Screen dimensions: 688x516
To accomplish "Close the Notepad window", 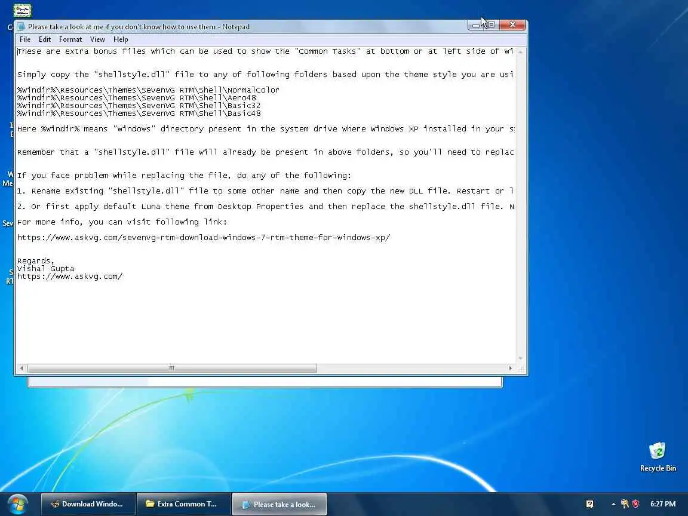I will point(512,25).
